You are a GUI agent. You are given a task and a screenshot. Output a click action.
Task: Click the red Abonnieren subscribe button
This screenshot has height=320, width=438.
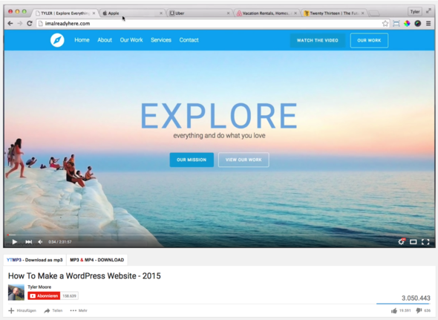click(x=44, y=295)
